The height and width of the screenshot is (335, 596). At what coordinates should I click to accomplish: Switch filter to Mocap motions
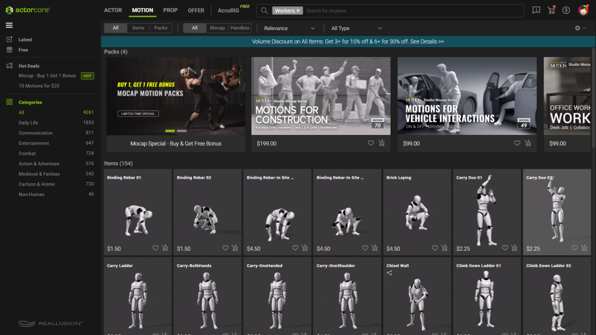(x=217, y=28)
